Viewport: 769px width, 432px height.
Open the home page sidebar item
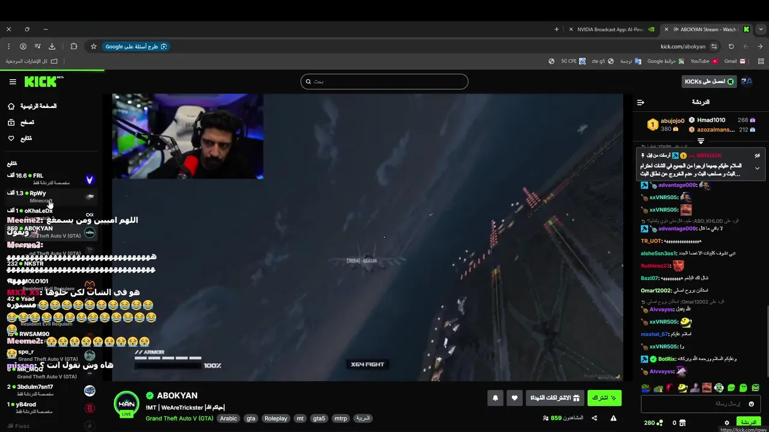[x=32, y=106]
